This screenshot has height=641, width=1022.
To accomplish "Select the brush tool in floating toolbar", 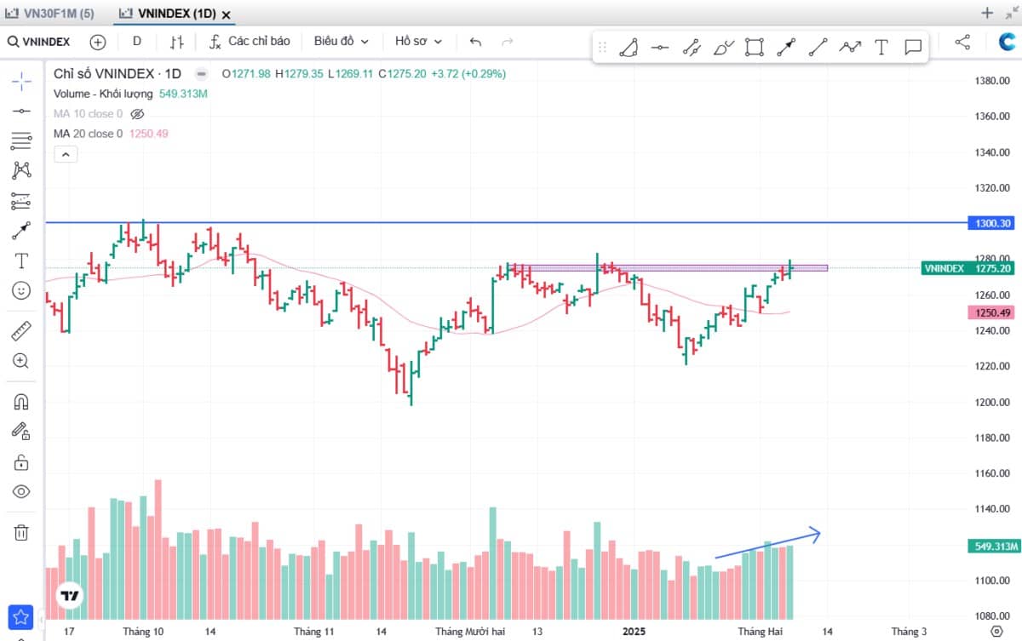I will tap(723, 48).
